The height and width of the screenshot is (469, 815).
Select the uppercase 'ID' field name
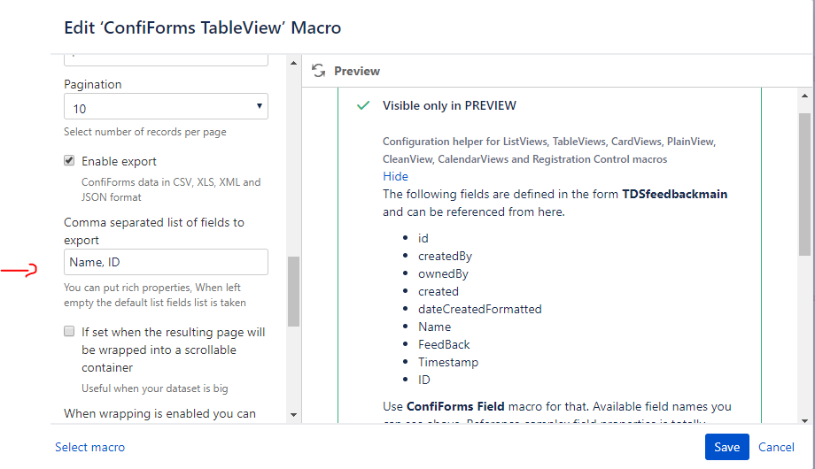tap(424, 380)
